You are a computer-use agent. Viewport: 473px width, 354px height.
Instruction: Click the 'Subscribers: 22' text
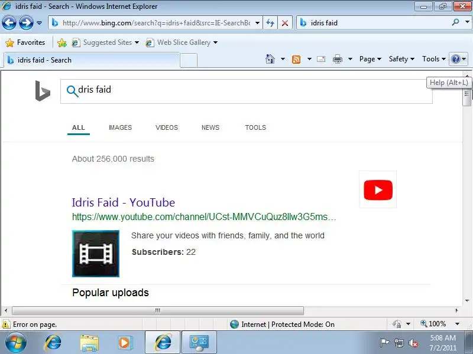pyautogui.click(x=164, y=252)
